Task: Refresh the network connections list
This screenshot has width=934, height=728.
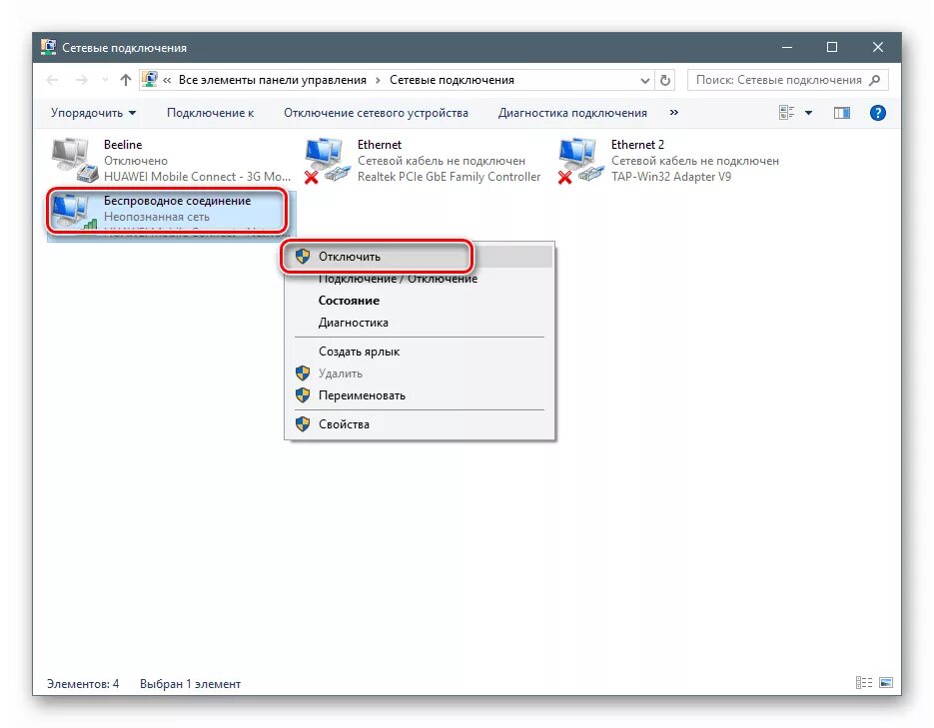Action: pos(664,80)
